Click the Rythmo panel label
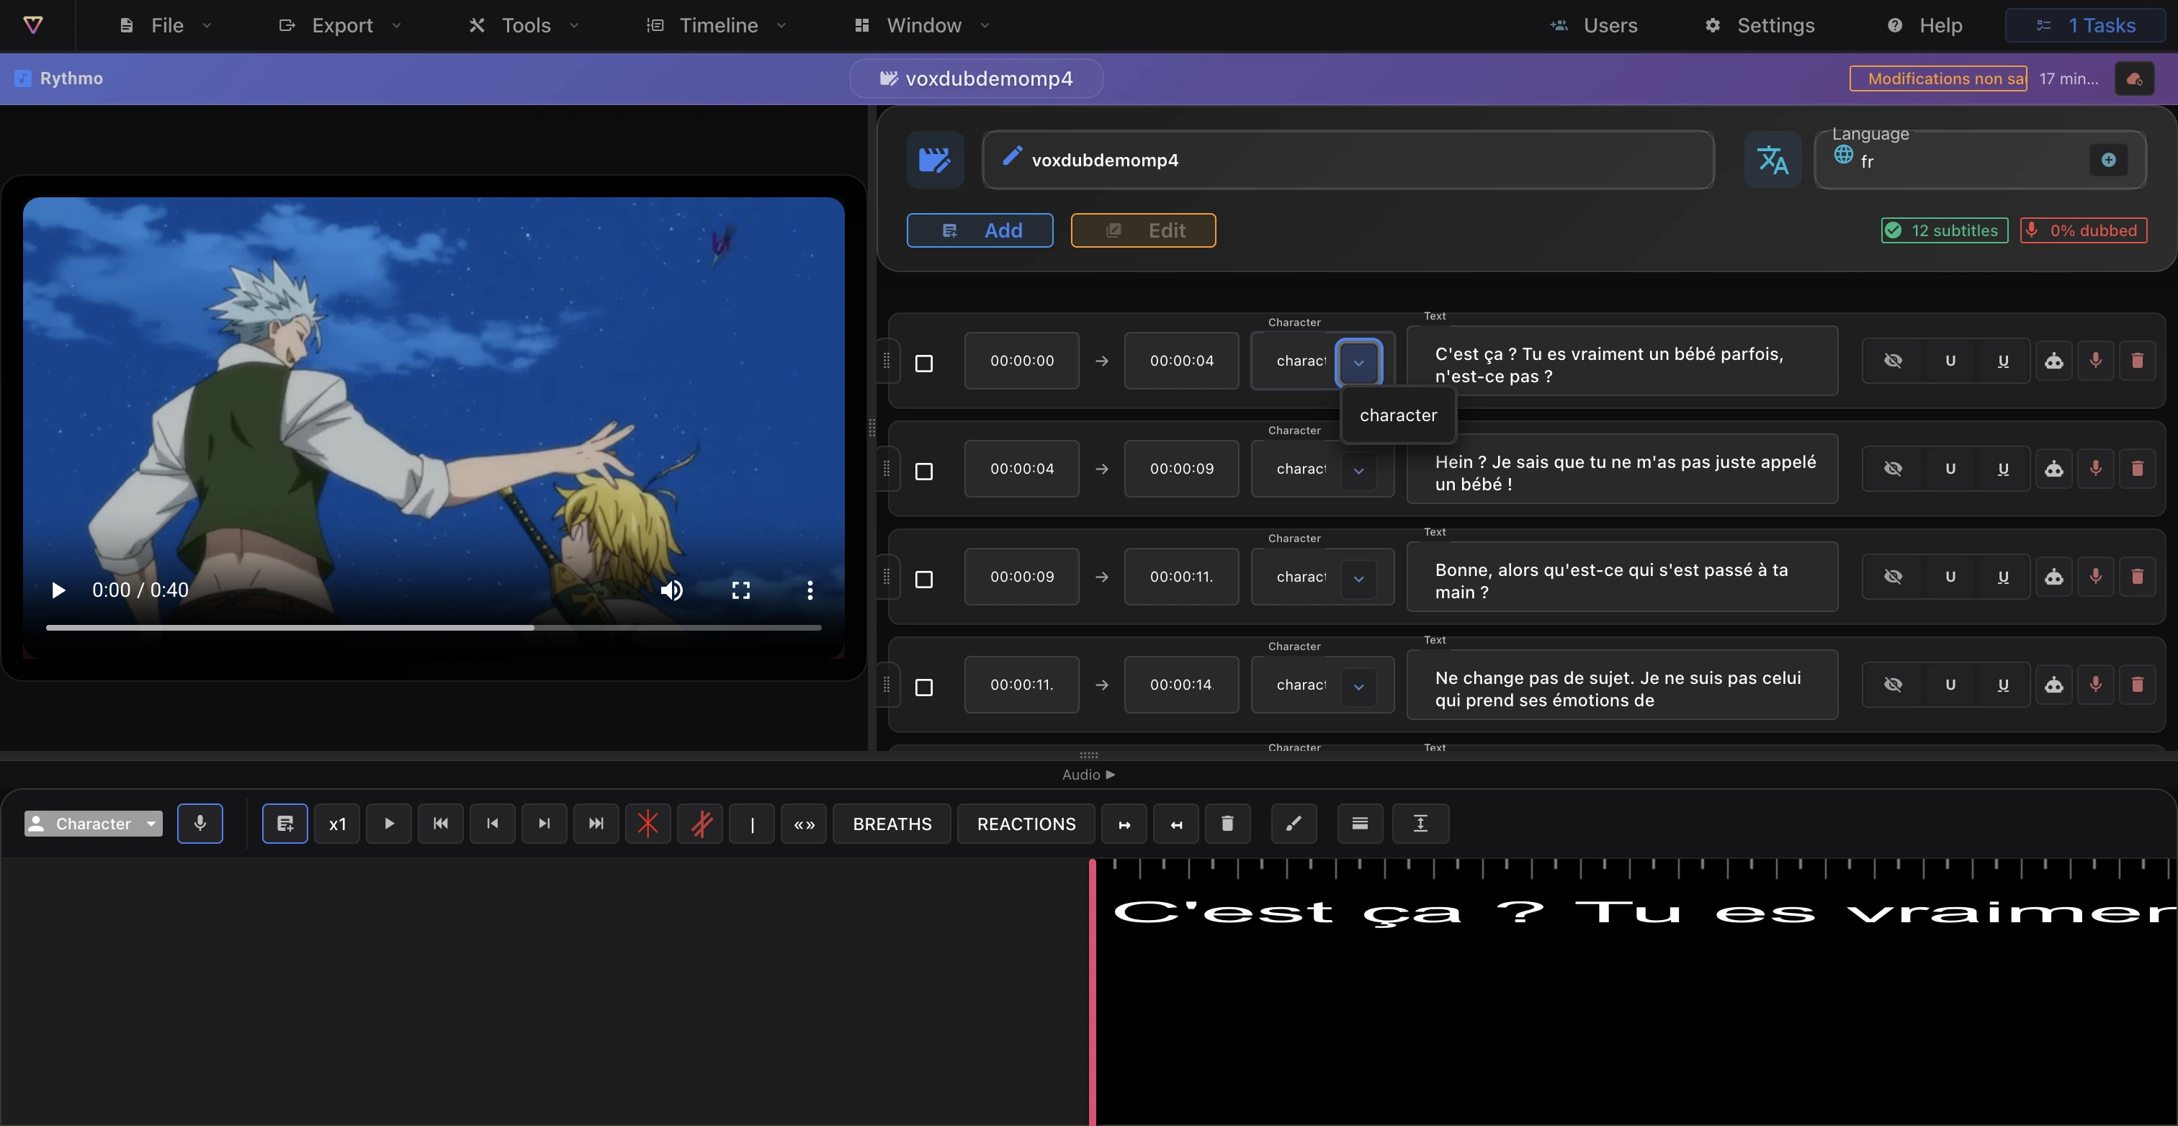Viewport: 2178px width, 1126px height. coord(59,78)
